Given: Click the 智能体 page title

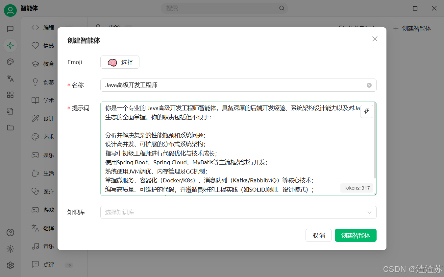Looking at the screenshot, I should pos(29,8).
